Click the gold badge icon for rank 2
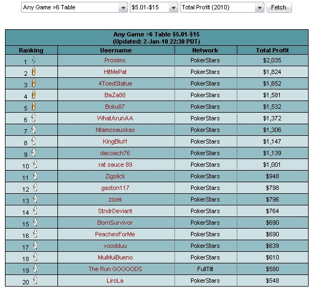The image size is (313, 291). click(x=34, y=71)
